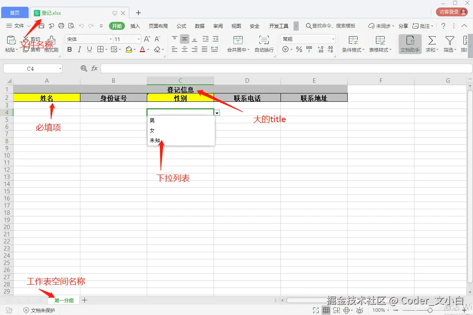The height and width of the screenshot is (315, 473).
Task: Click the cell borders icon
Action: coord(101,49)
